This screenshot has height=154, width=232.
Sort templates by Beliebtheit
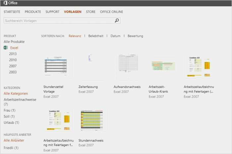click(x=96, y=36)
